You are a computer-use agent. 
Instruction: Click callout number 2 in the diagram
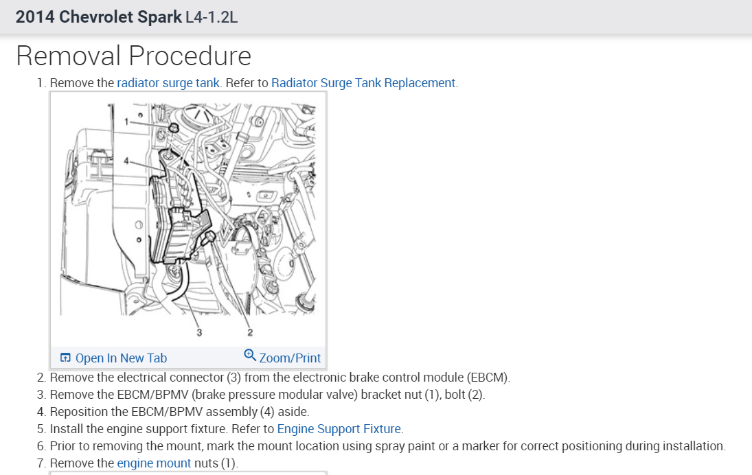[250, 333]
